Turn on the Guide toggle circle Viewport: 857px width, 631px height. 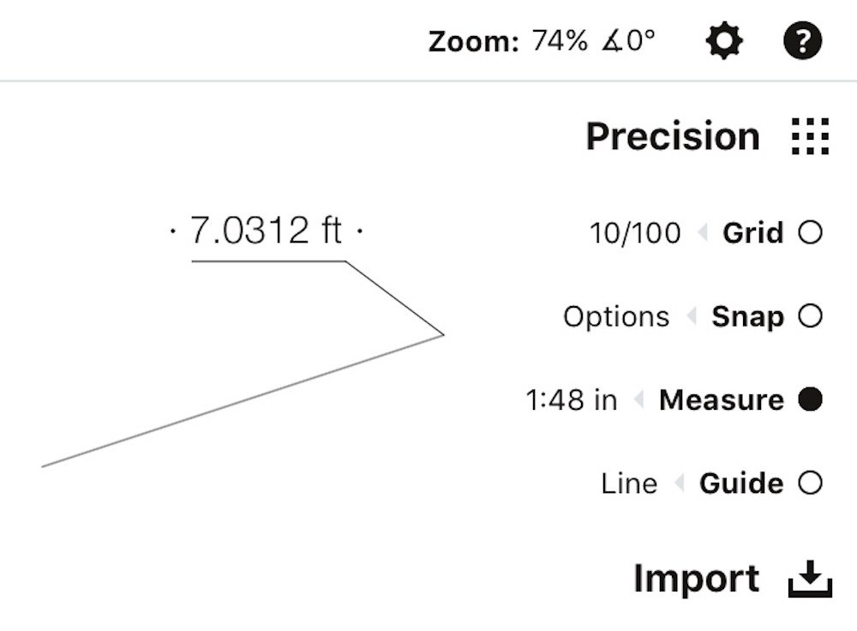pos(810,483)
